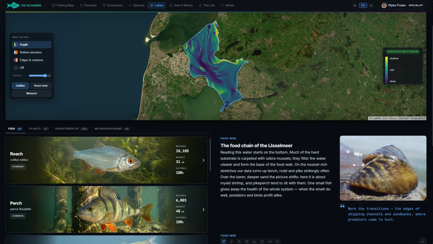Open the Roach species card

[107, 160]
